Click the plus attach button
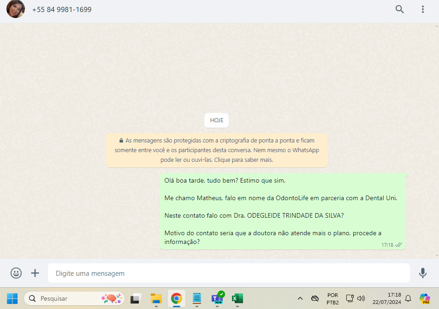 (x=35, y=273)
